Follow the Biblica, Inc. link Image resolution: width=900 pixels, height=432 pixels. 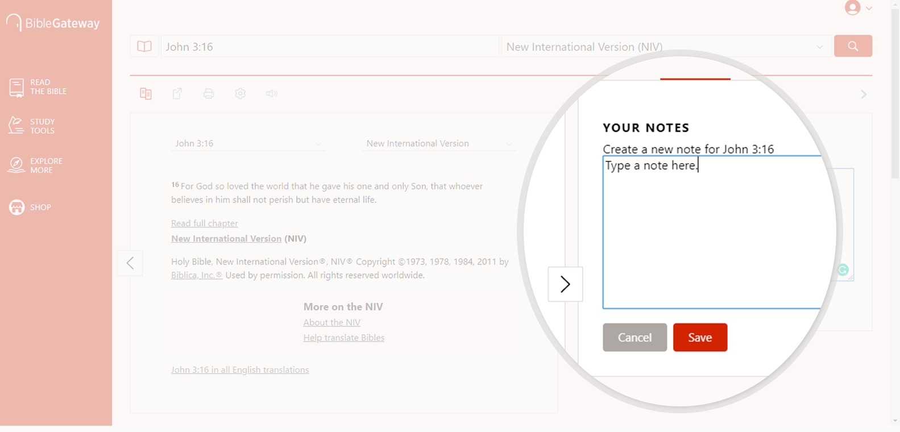pos(197,275)
